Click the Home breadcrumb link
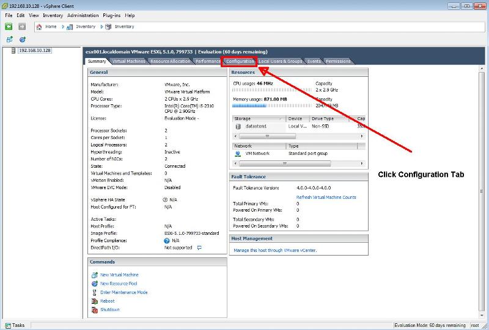This screenshot has height=330, width=489. [51, 27]
